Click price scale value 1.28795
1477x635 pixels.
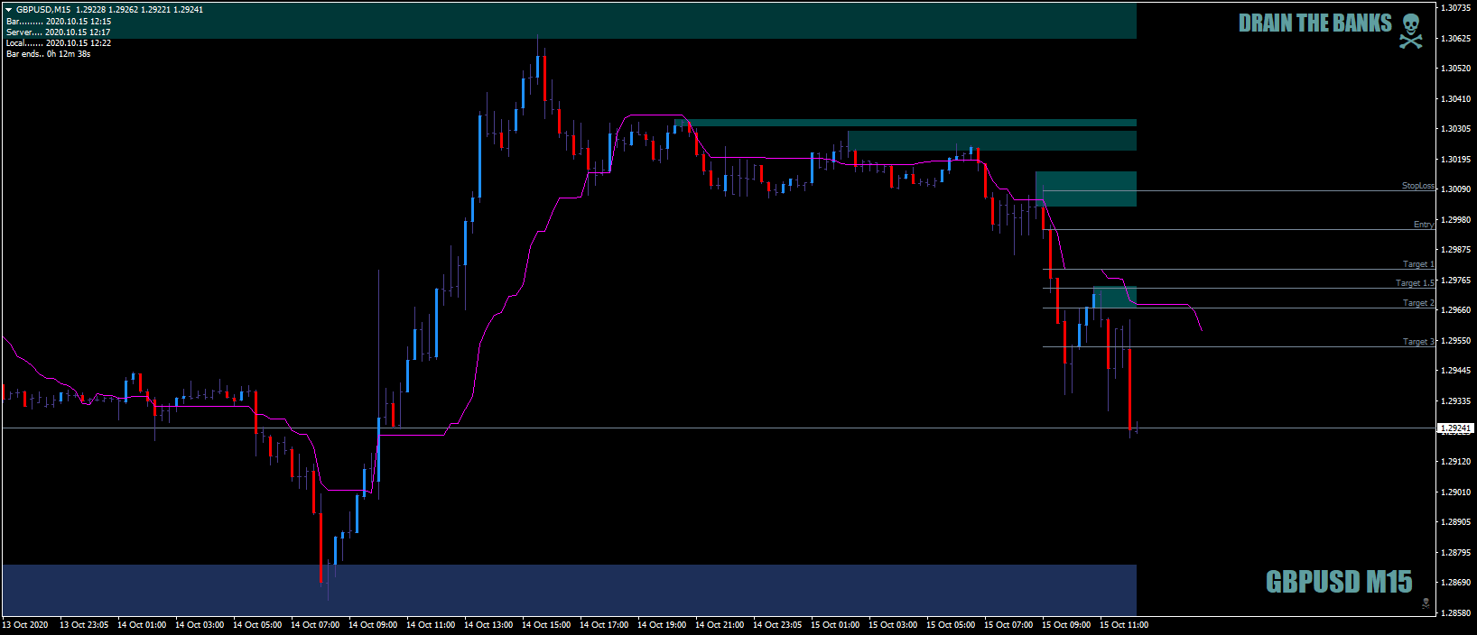coord(1455,552)
